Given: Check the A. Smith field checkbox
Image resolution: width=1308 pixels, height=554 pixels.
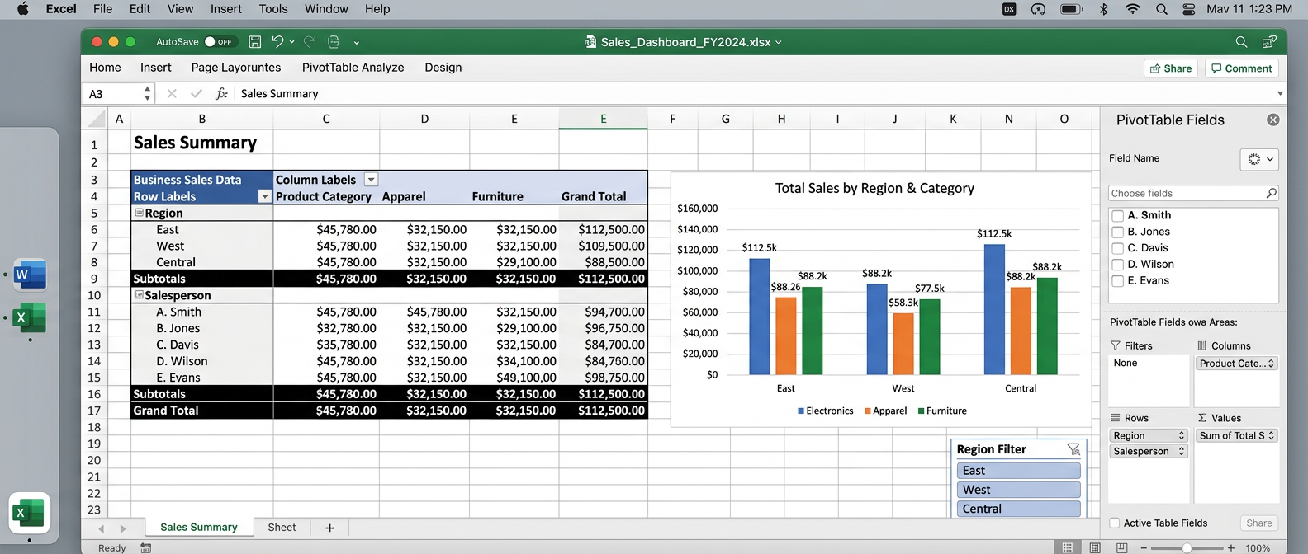Looking at the screenshot, I should pyautogui.click(x=1118, y=216).
